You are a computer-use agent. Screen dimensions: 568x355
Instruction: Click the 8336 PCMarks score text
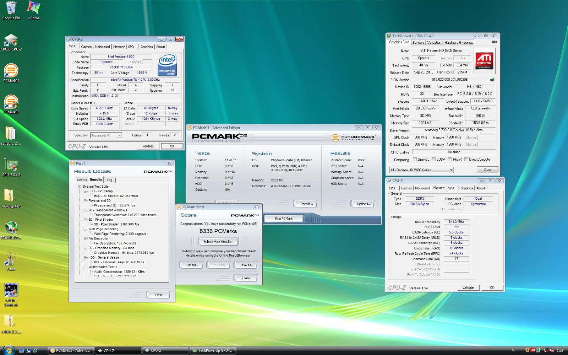point(218,231)
